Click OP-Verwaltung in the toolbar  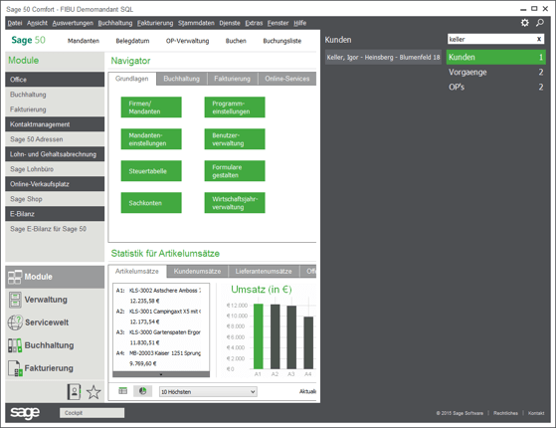click(x=188, y=41)
